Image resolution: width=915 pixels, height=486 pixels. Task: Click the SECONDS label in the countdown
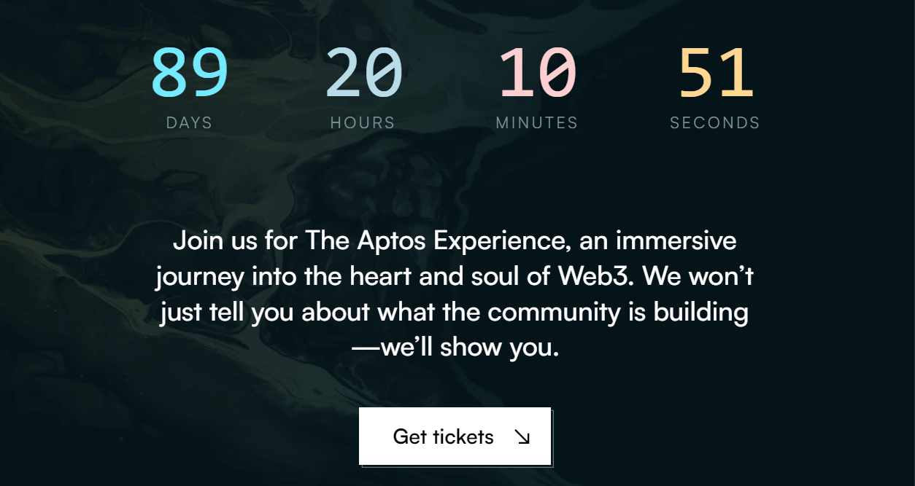point(714,122)
